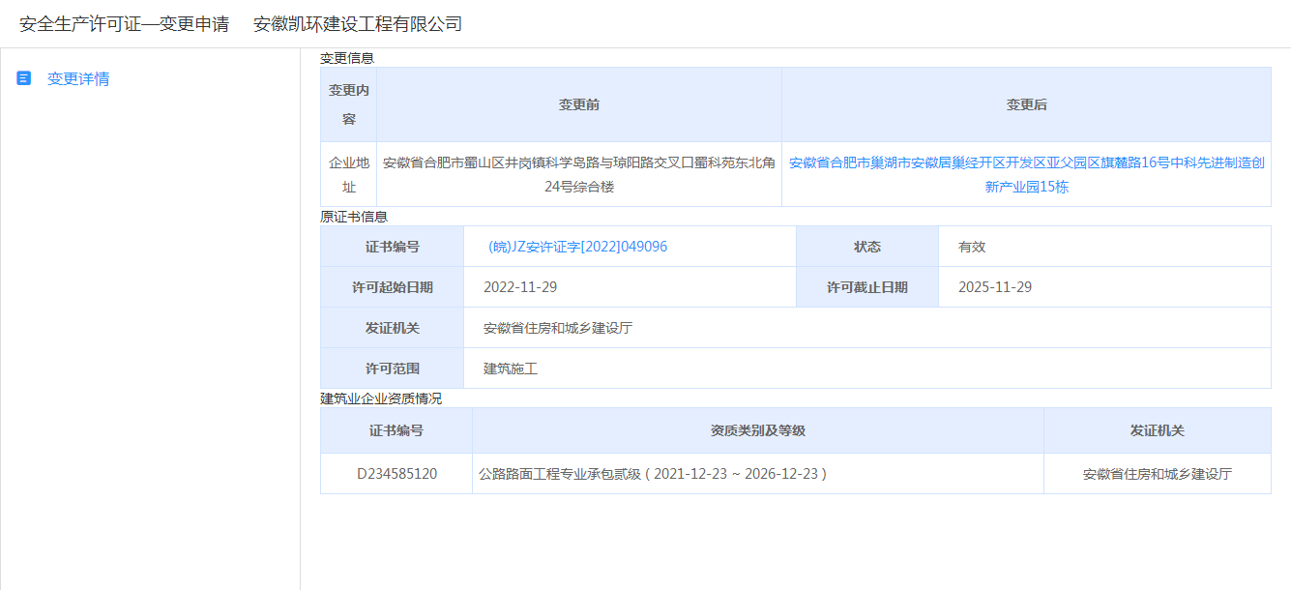Click the 变更前 column header

[x=578, y=104]
